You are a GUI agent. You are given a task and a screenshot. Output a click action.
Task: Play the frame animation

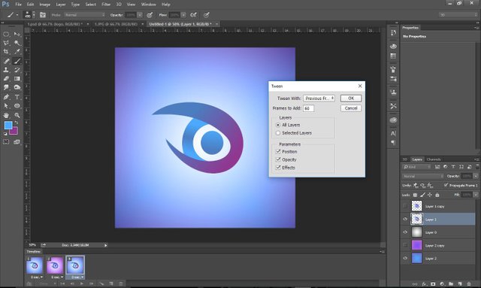tap(82, 283)
